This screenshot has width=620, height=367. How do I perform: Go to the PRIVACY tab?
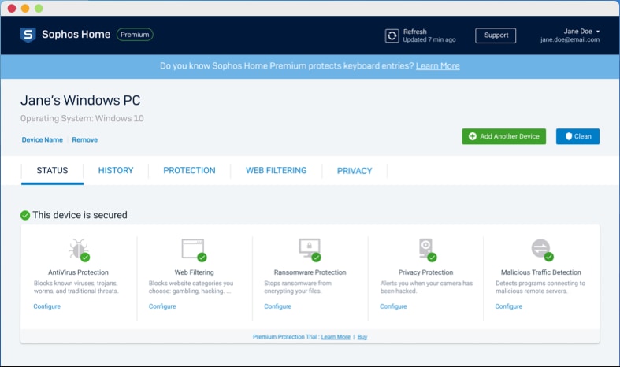[x=355, y=171]
